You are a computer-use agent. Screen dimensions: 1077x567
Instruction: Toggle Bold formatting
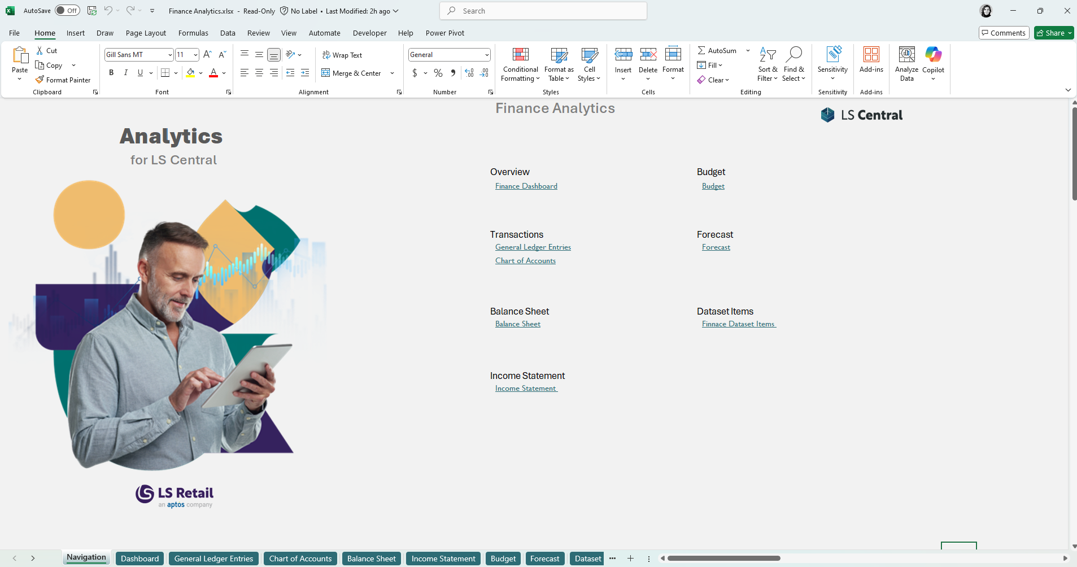[111, 73]
